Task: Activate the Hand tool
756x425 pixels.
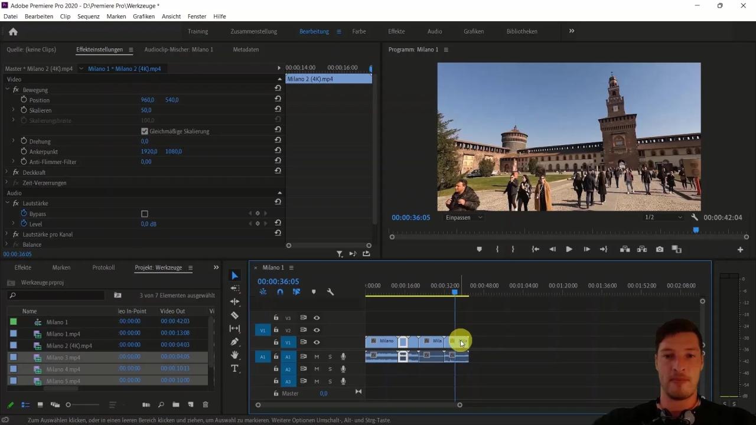Action: (x=234, y=354)
